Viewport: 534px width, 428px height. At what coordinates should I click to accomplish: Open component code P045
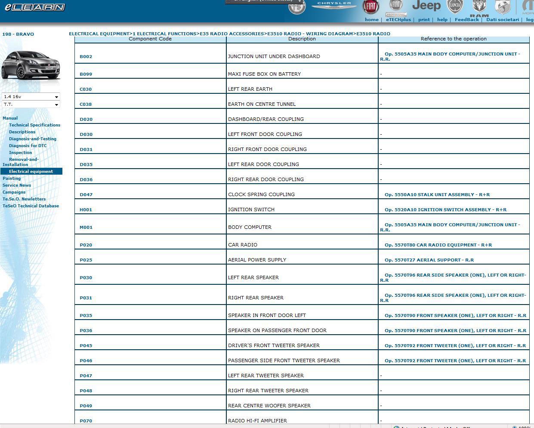tap(86, 346)
